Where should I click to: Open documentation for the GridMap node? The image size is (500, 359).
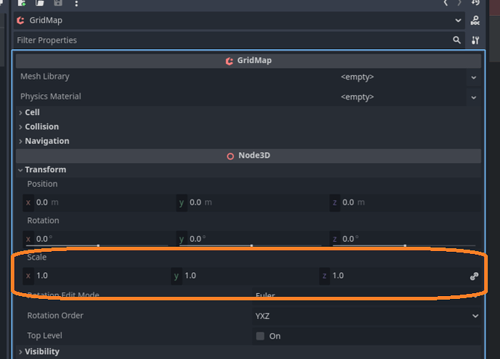475,20
